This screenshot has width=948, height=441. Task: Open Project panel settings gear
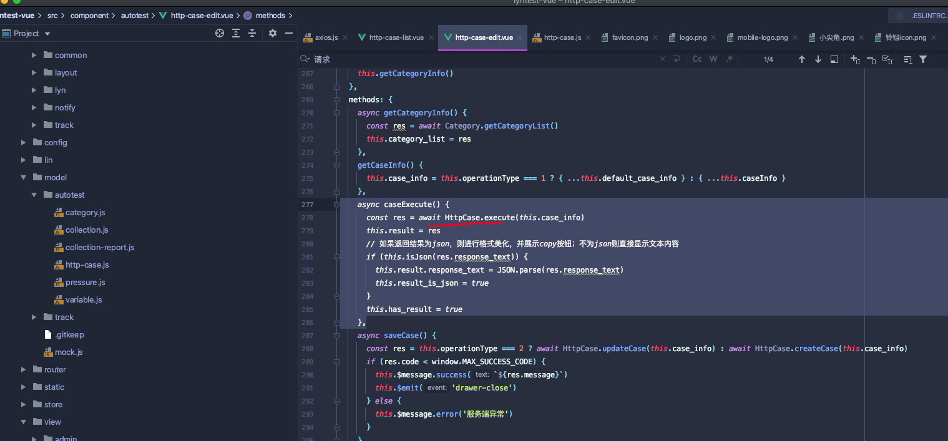tap(273, 33)
